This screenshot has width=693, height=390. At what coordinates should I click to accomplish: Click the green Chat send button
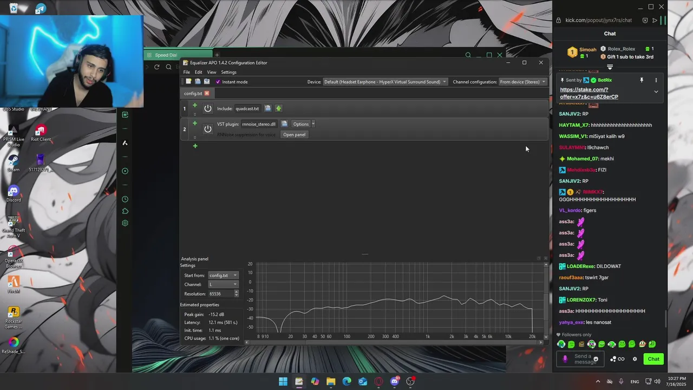click(653, 359)
